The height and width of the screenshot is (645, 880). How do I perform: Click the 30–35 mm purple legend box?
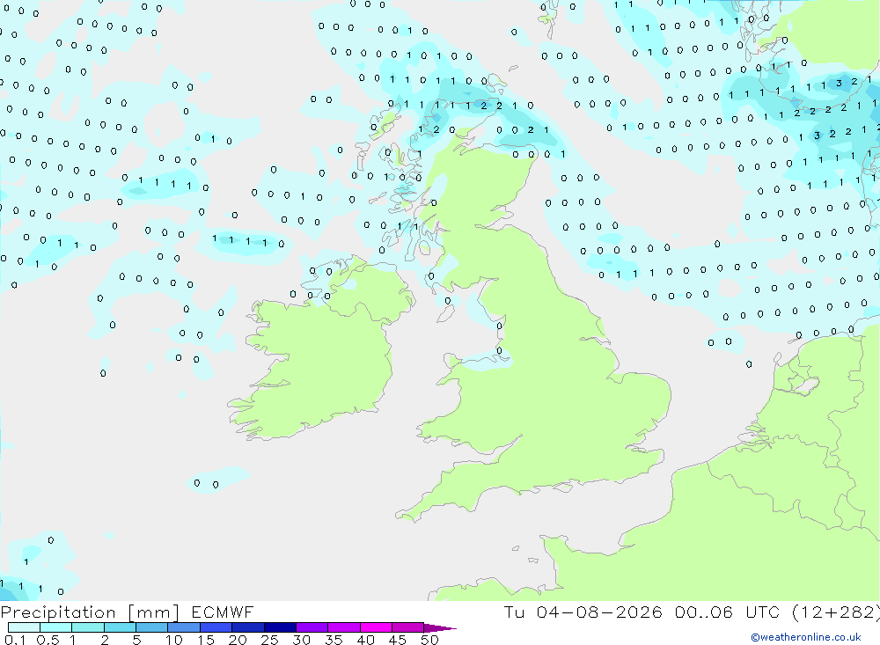(312, 627)
